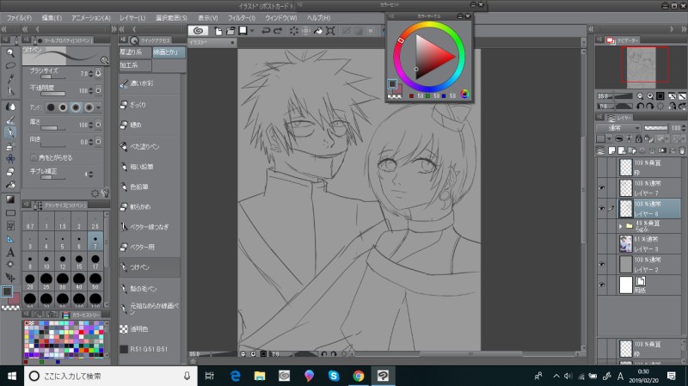Select the lasso selection tool
The width and height of the screenshot is (688, 386).
click(10, 66)
